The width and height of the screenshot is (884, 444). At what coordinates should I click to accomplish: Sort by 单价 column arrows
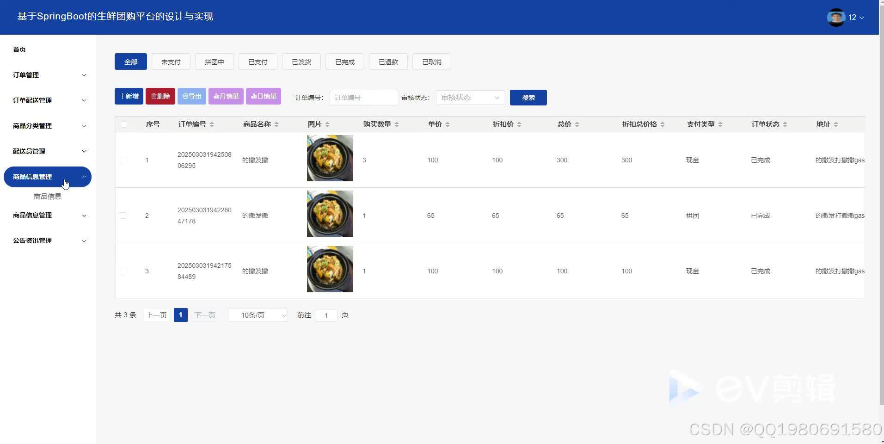click(448, 124)
